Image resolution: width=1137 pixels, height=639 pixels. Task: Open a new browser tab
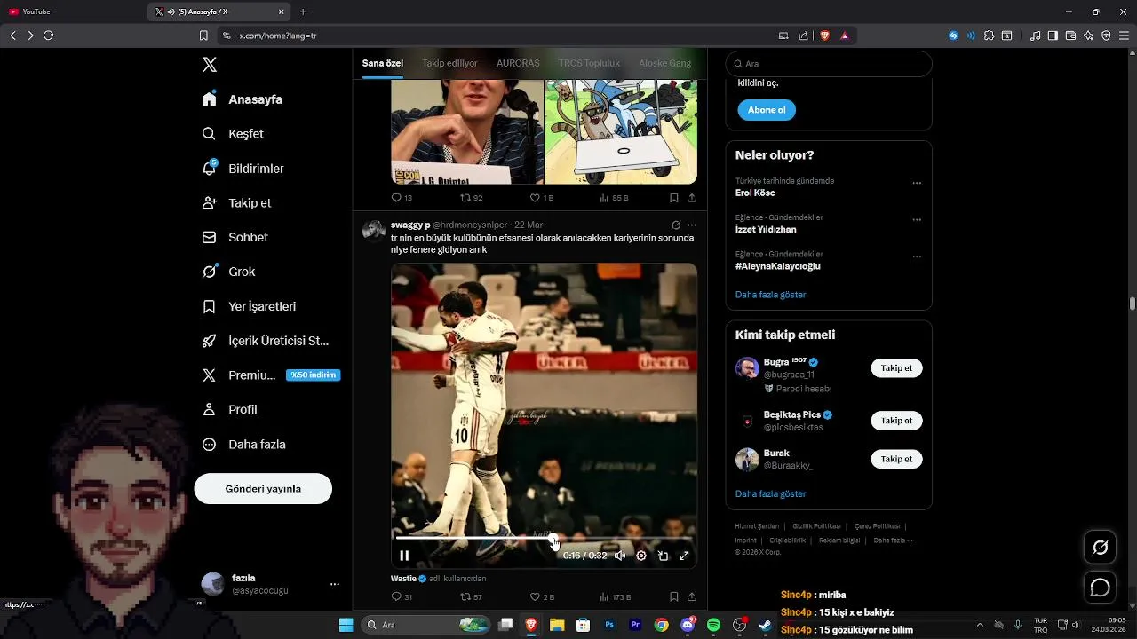click(x=303, y=12)
